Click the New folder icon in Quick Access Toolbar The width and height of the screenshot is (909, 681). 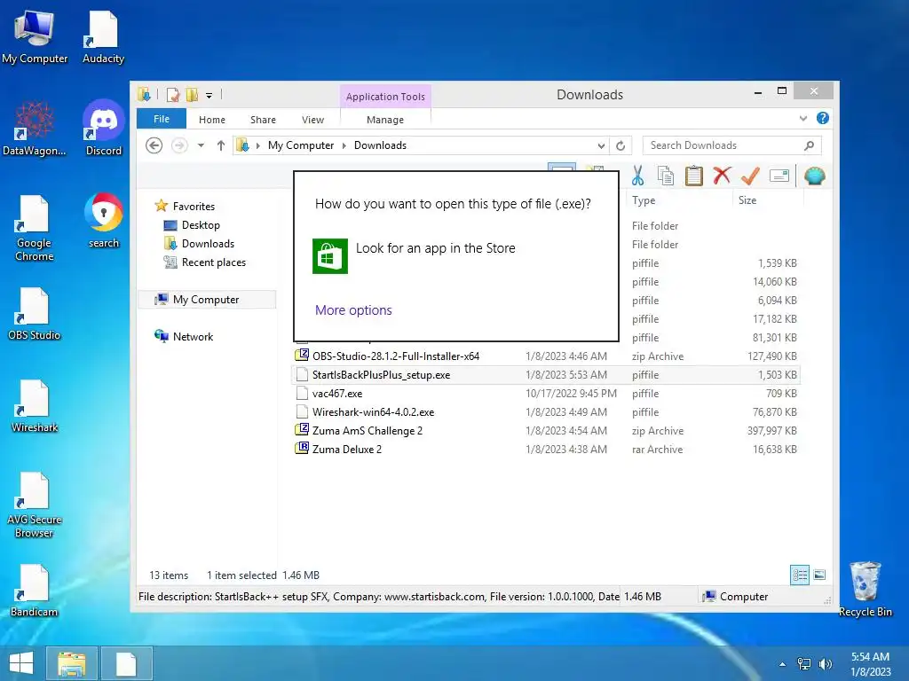[192, 94]
